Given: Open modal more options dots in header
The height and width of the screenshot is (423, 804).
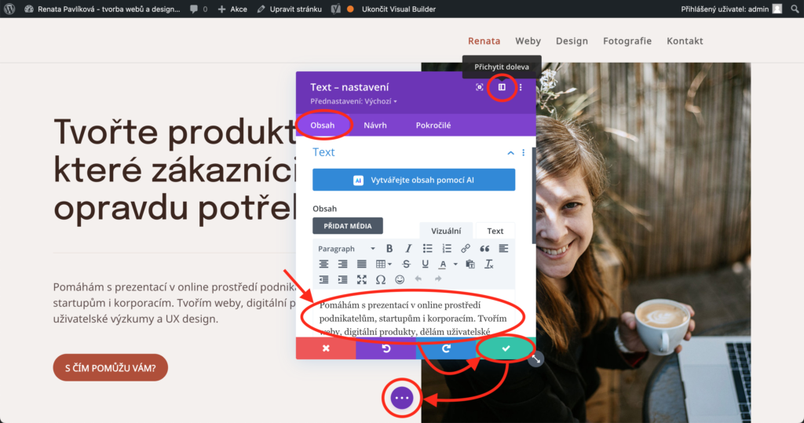Looking at the screenshot, I should pos(521,87).
